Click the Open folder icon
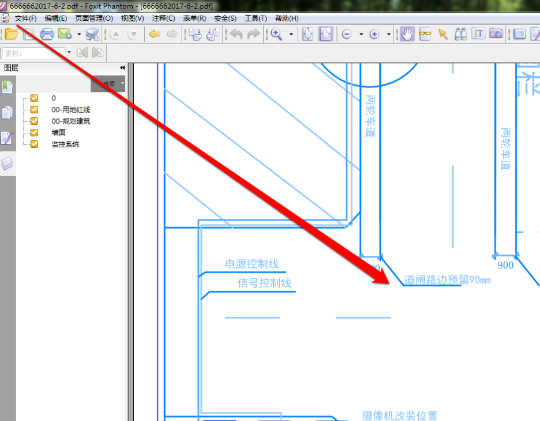 click(11, 34)
